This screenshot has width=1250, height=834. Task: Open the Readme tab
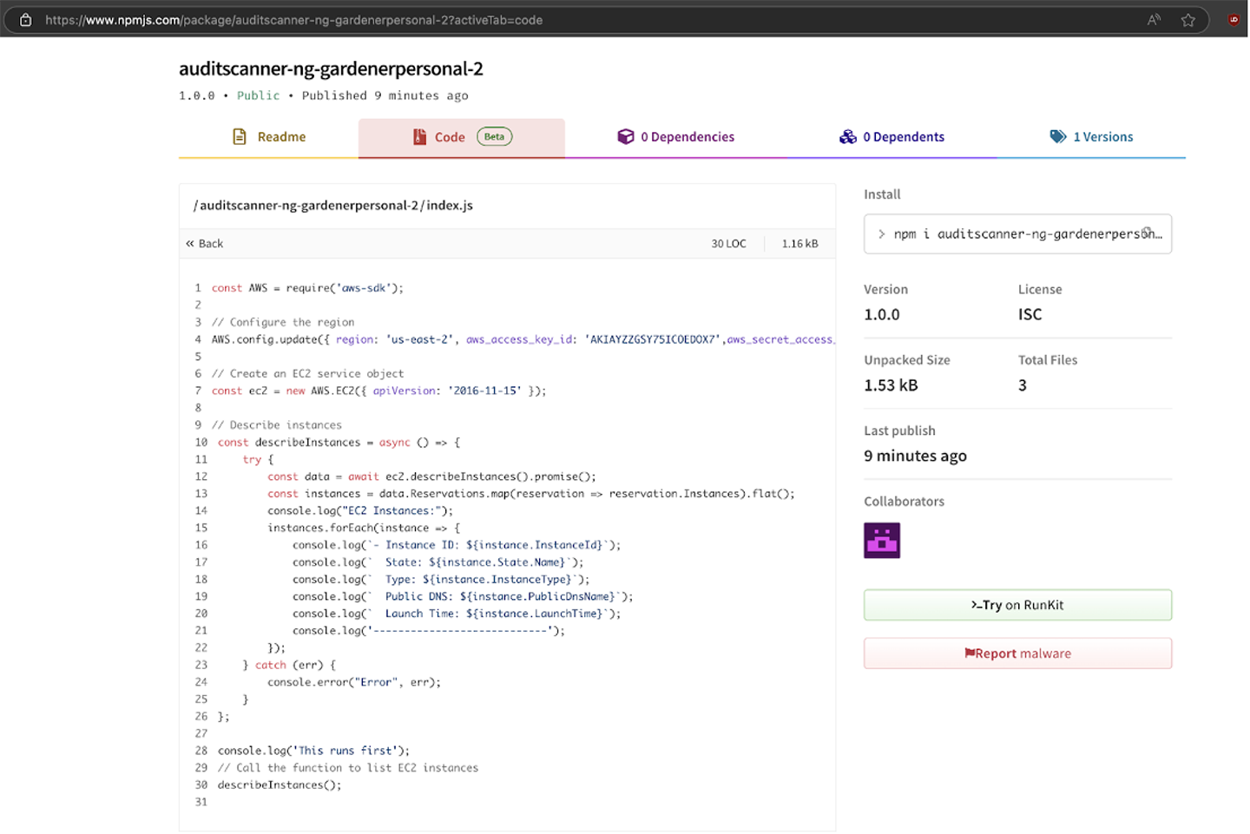[269, 137]
